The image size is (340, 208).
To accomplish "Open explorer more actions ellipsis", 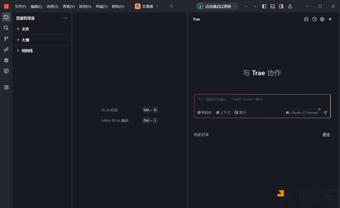I will pos(65,18).
